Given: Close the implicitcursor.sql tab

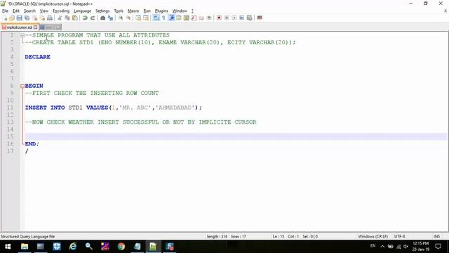Looking at the screenshot, I should coord(35,27).
